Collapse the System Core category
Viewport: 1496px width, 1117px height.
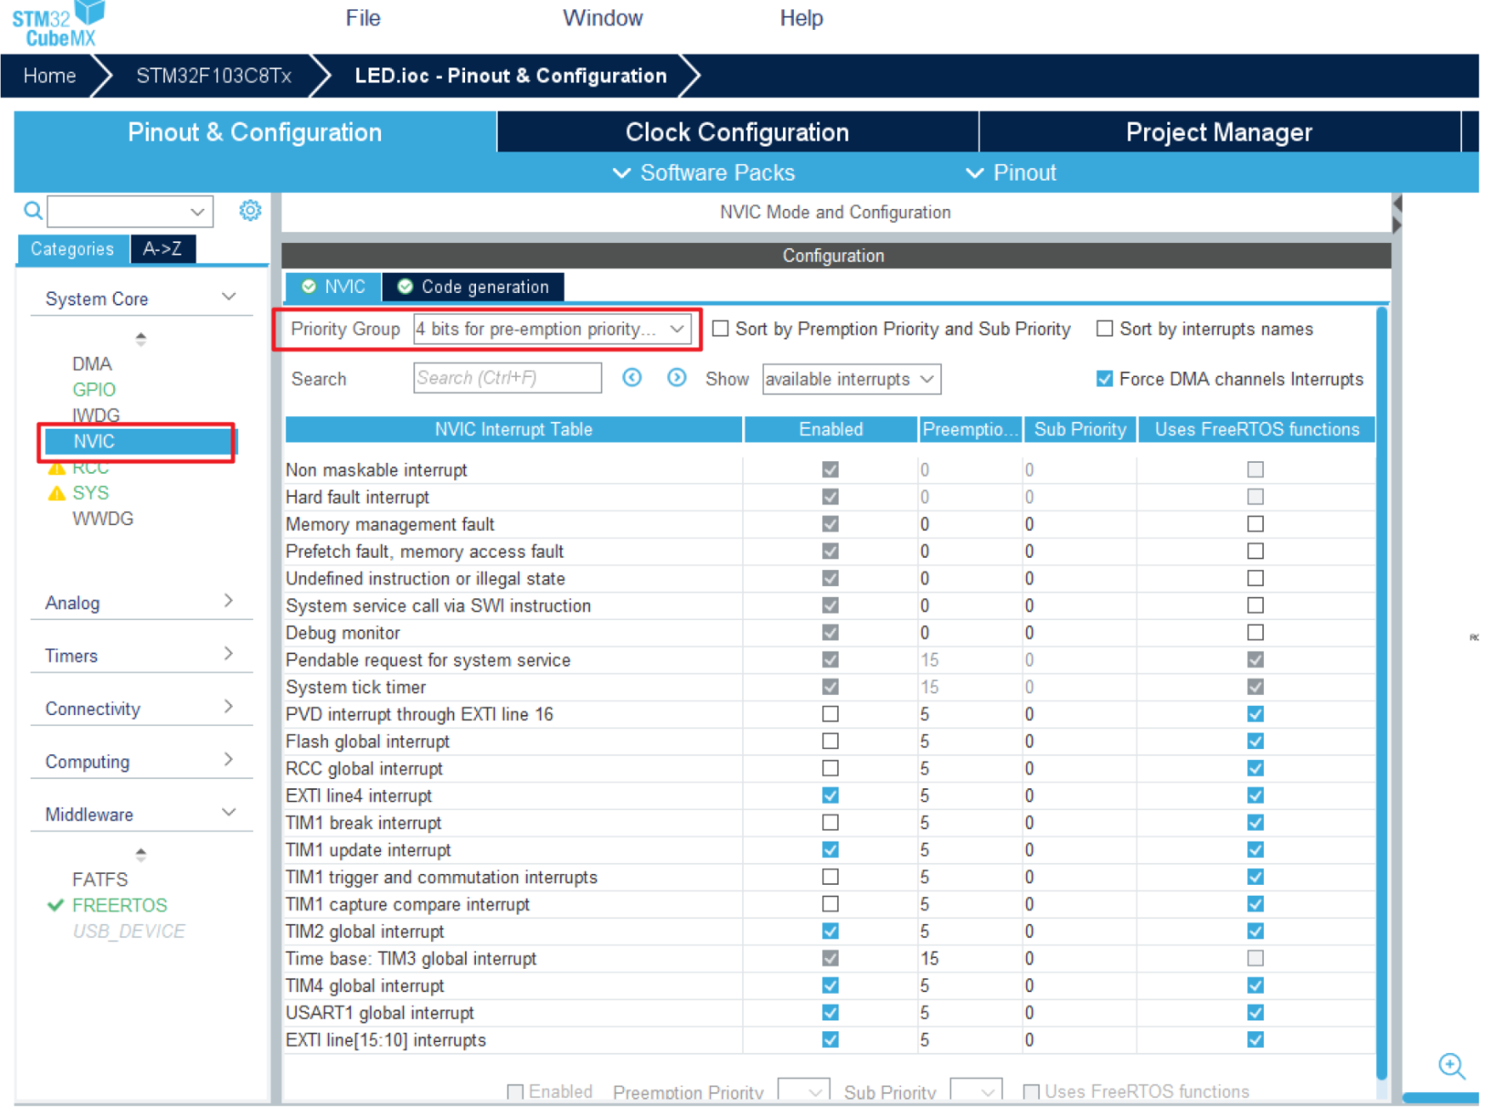229,297
